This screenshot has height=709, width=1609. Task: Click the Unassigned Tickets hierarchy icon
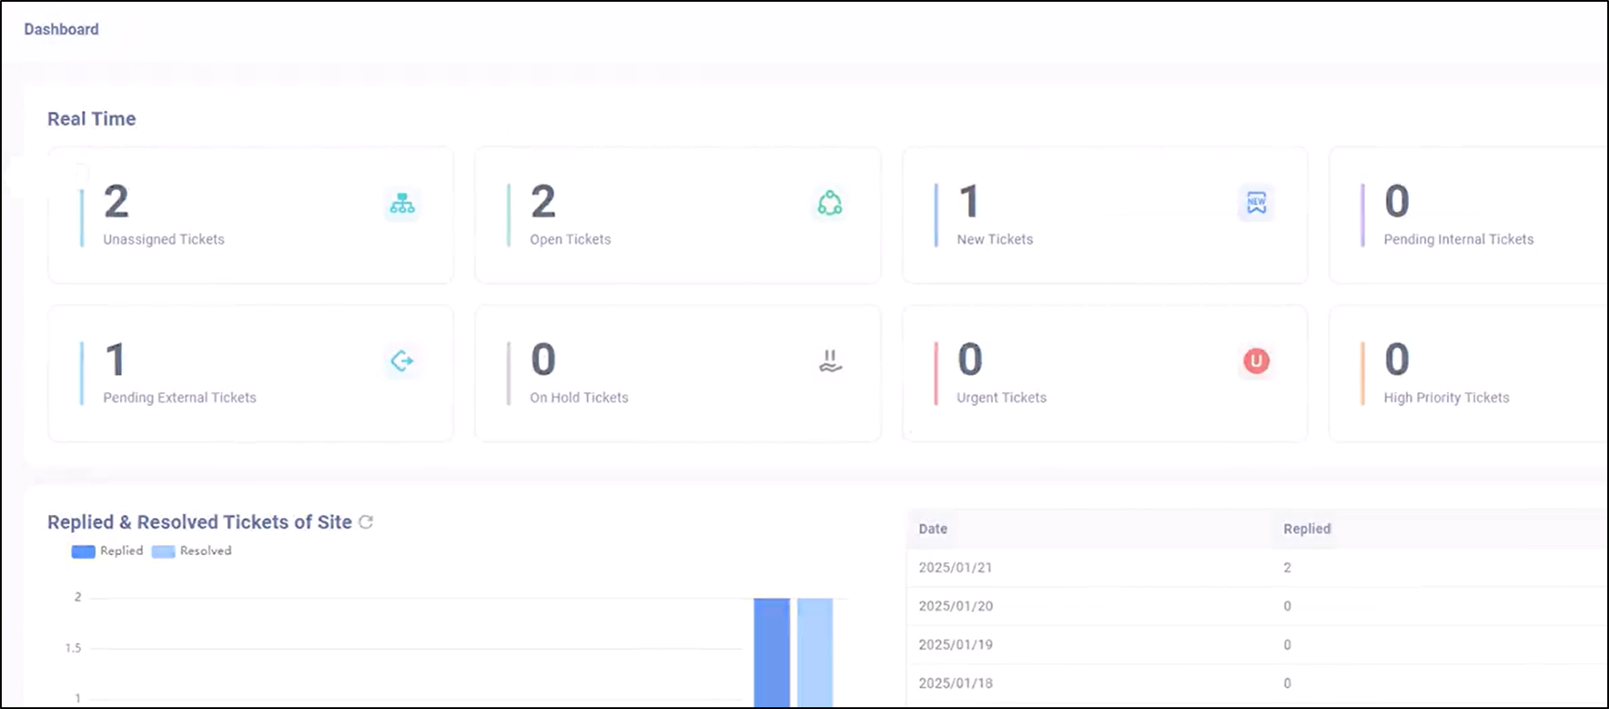402,203
